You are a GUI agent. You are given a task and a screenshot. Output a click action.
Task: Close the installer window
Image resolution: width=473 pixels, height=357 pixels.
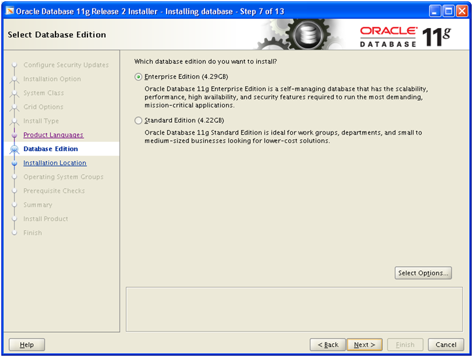coord(462,12)
